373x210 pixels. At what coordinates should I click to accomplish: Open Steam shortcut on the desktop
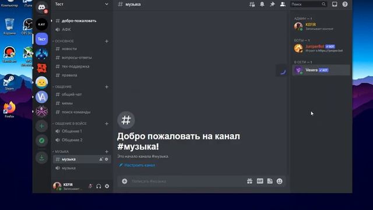(9, 82)
